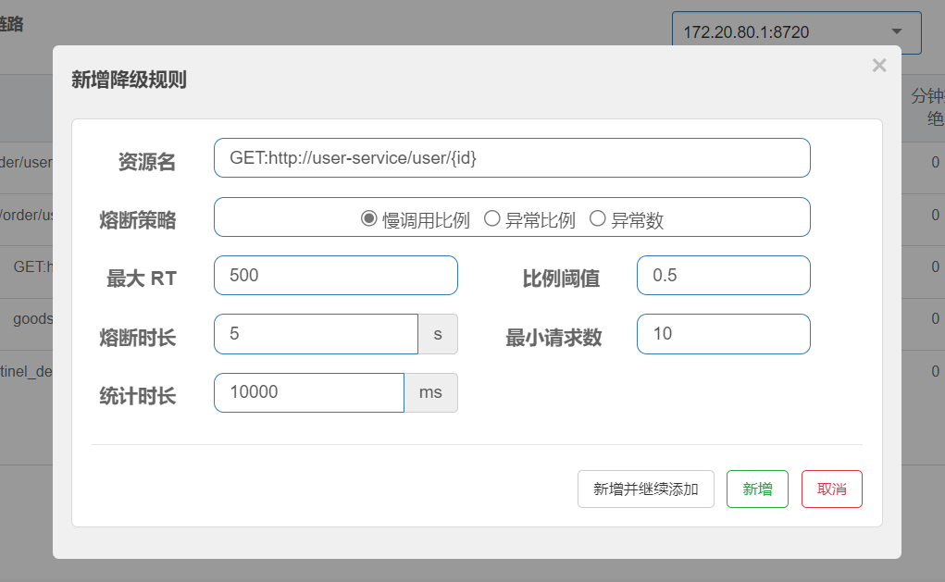Viewport: 945px width, 582px height.
Task: Choose 异常比例 as the circuit breaker strategy
Action: [492, 219]
